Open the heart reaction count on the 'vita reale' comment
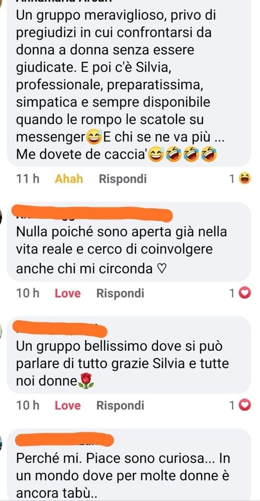 pyautogui.click(x=240, y=293)
